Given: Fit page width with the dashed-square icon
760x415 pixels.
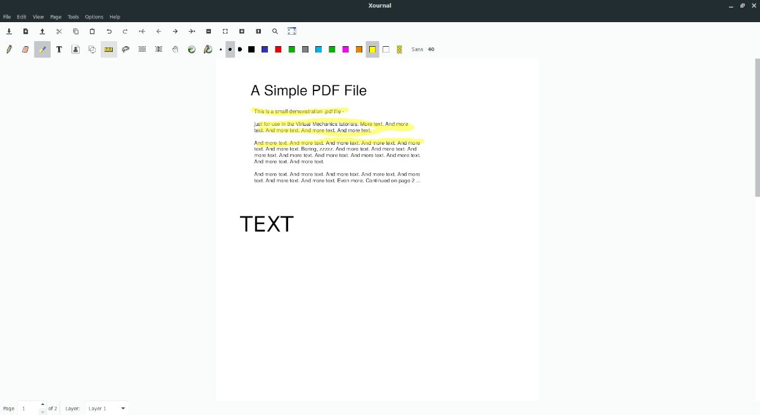Looking at the screenshot, I should pos(225,31).
